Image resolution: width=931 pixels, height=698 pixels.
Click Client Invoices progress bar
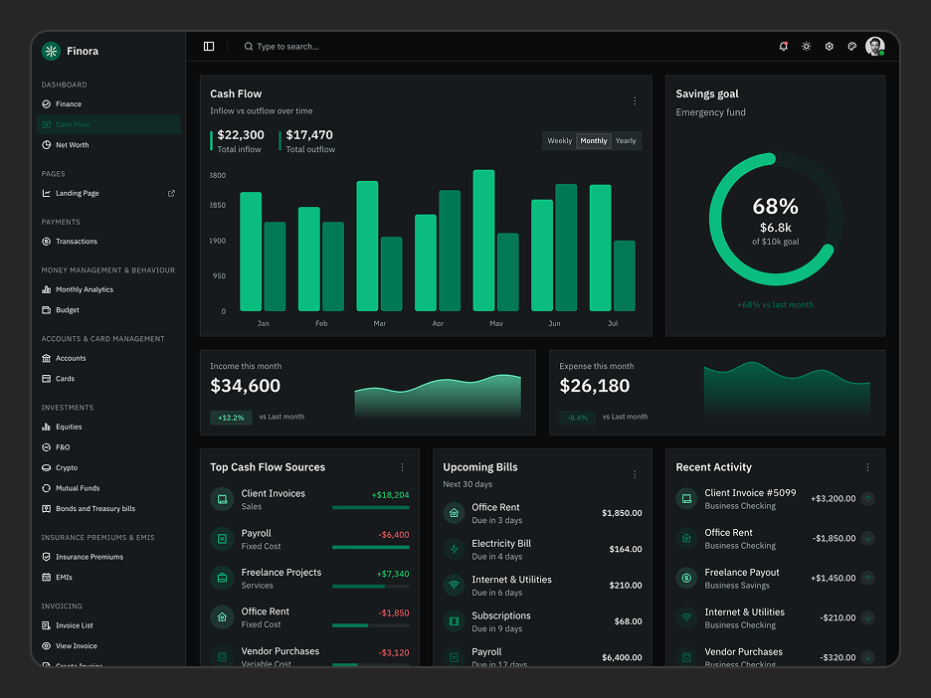pos(371,507)
